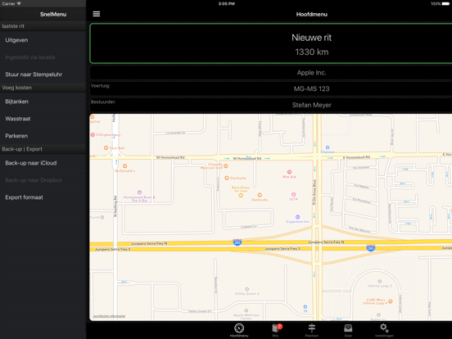
Task: Choose Wasstraat cost entry
Action: [x=43, y=119]
